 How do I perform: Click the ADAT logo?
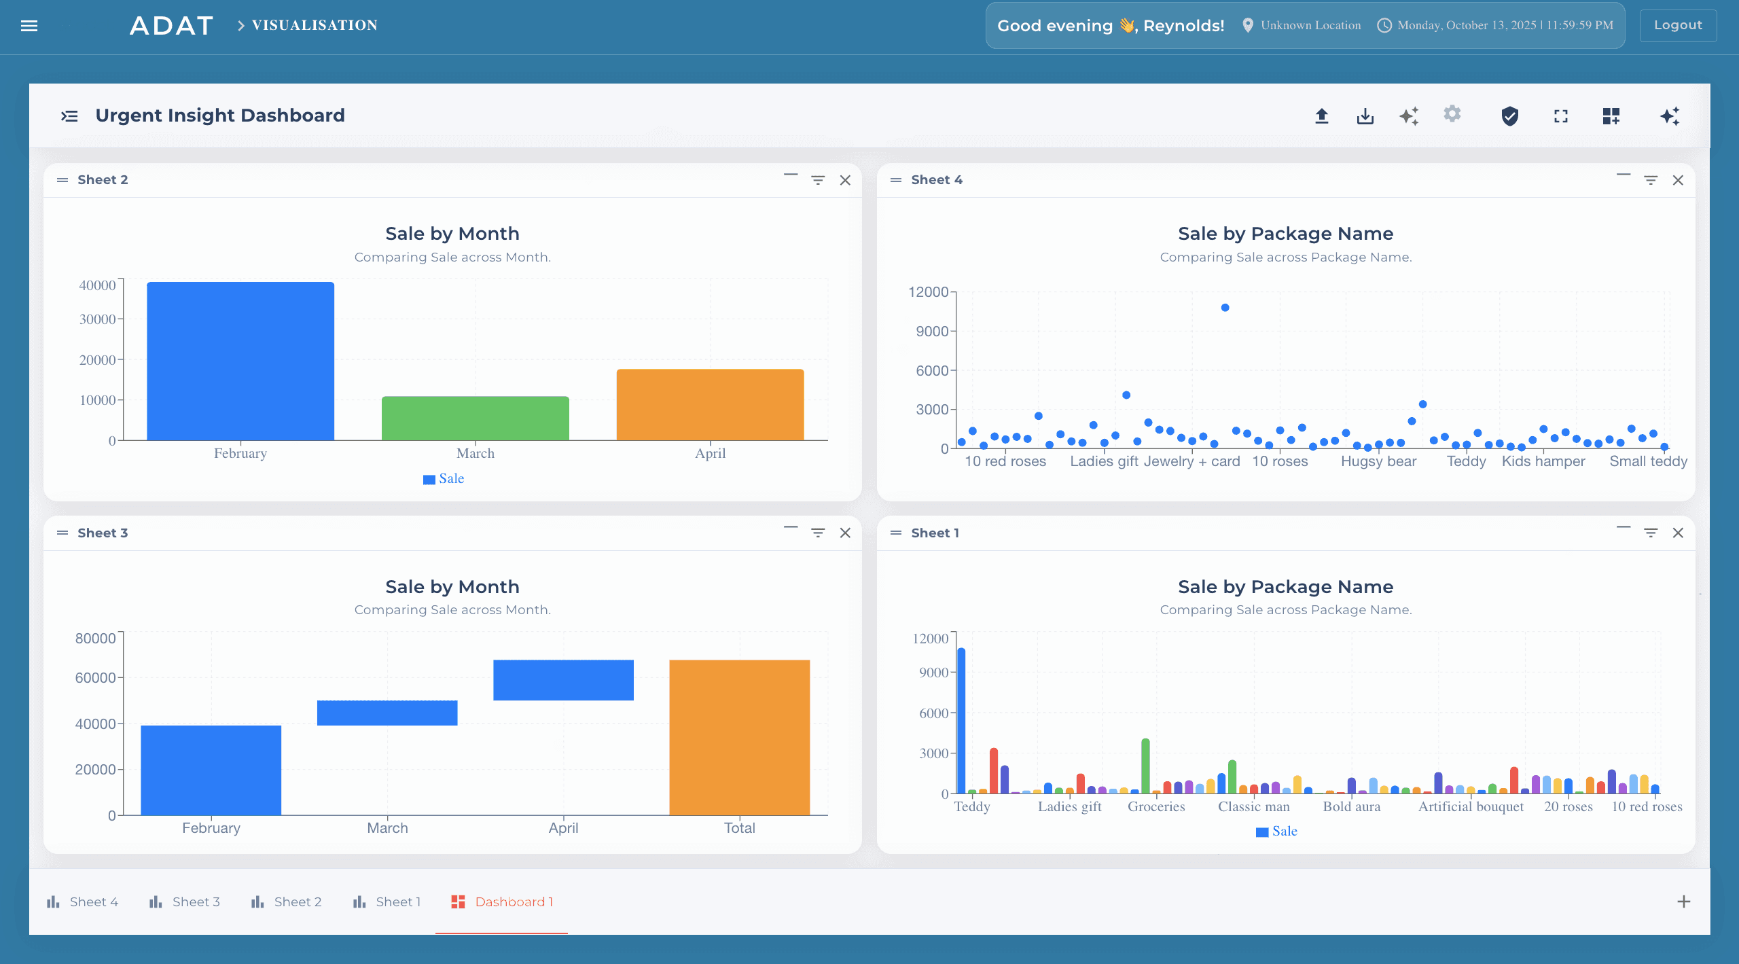[x=172, y=26]
